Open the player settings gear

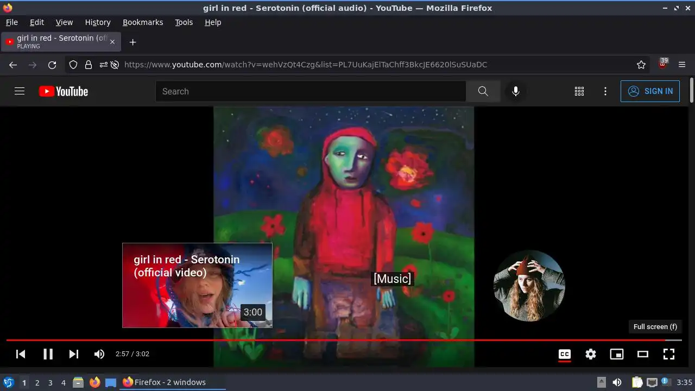pyautogui.click(x=591, y=354)
